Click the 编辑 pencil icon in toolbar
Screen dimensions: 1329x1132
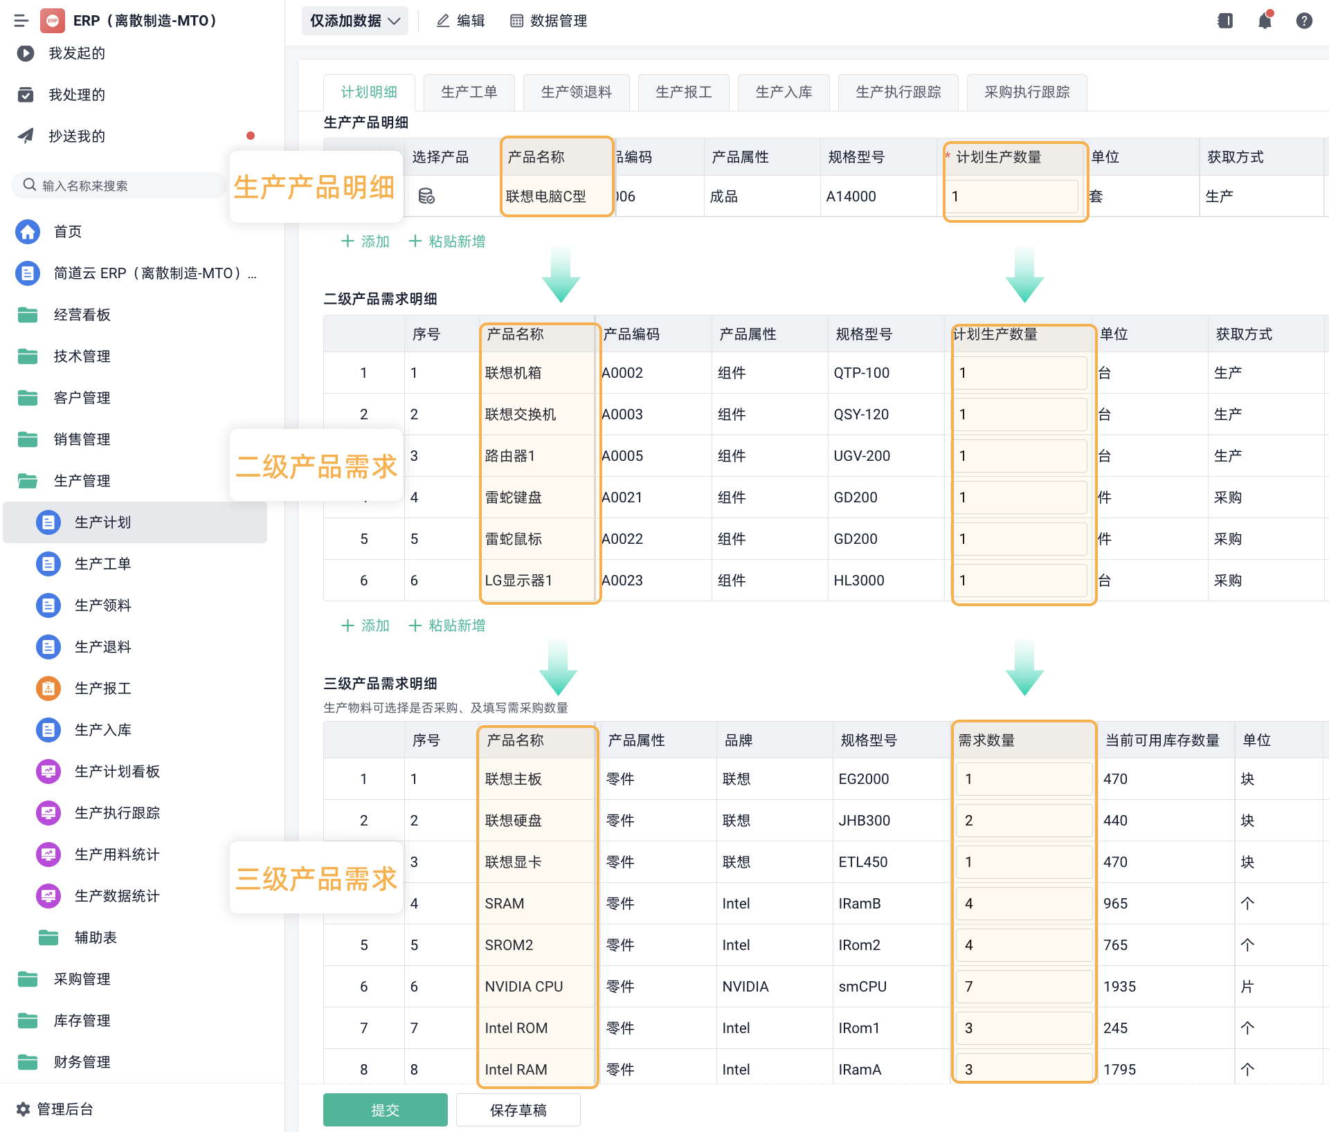tap(443, 21)
